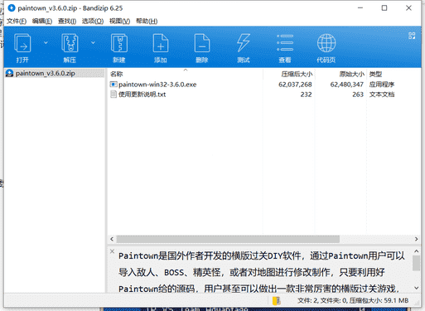The image size is (425, 311).
Task: Select paintown_v3.6.0.zip in the tree panel
Action: [46, 73]
